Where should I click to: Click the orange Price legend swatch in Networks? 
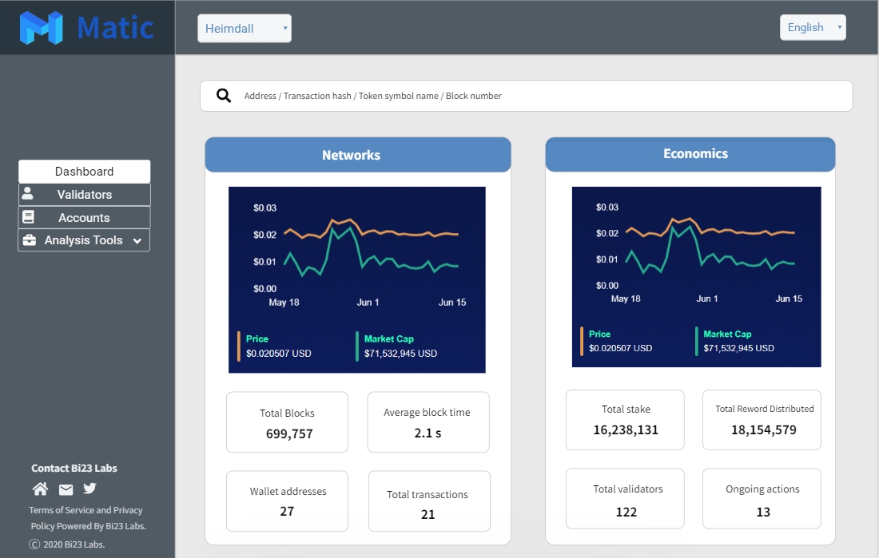tap(238, 346)
